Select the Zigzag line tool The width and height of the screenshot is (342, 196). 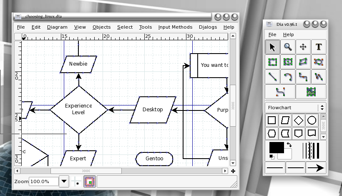pyautogui.click(x=303, y=77)
